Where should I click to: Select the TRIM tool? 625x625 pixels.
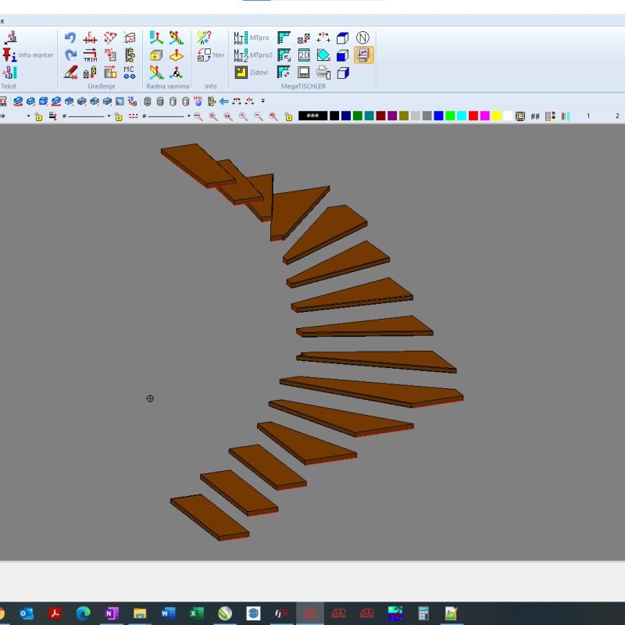click(x=90, y=55)
